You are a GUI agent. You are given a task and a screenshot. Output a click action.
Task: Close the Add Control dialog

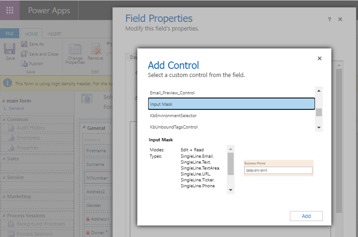320,58
